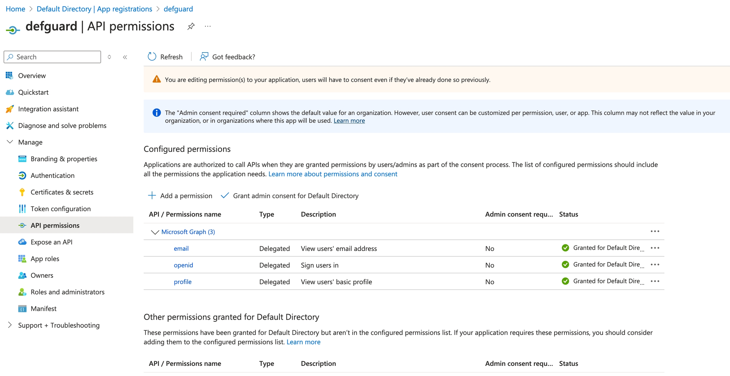Click the plus icon for Add a permission
This screenshot has width=730, height=376.
pyautogui.click(x=152, y=196)
